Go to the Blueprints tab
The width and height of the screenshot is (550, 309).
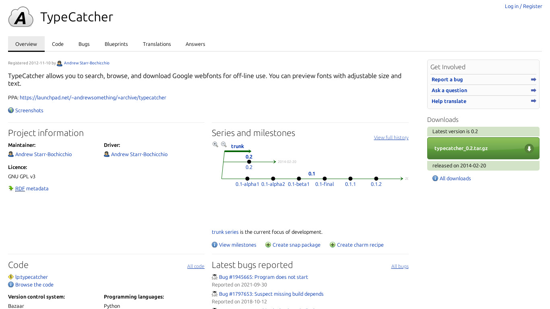click(x=116, y=44)
